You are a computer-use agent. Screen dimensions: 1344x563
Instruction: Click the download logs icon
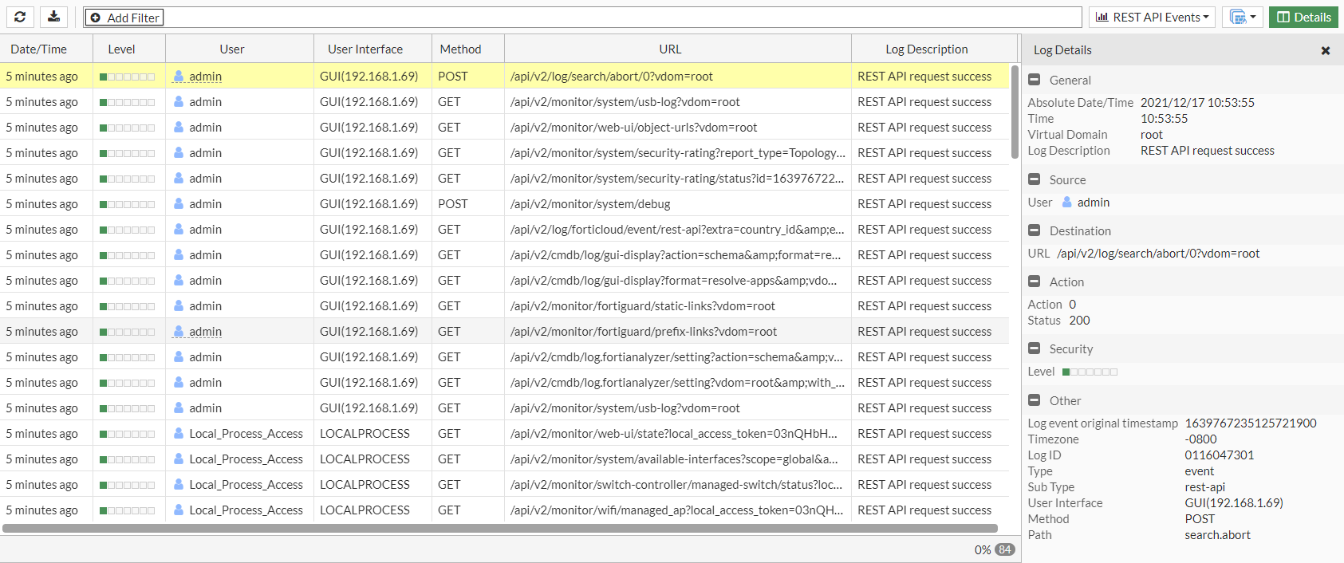point(53,17)
